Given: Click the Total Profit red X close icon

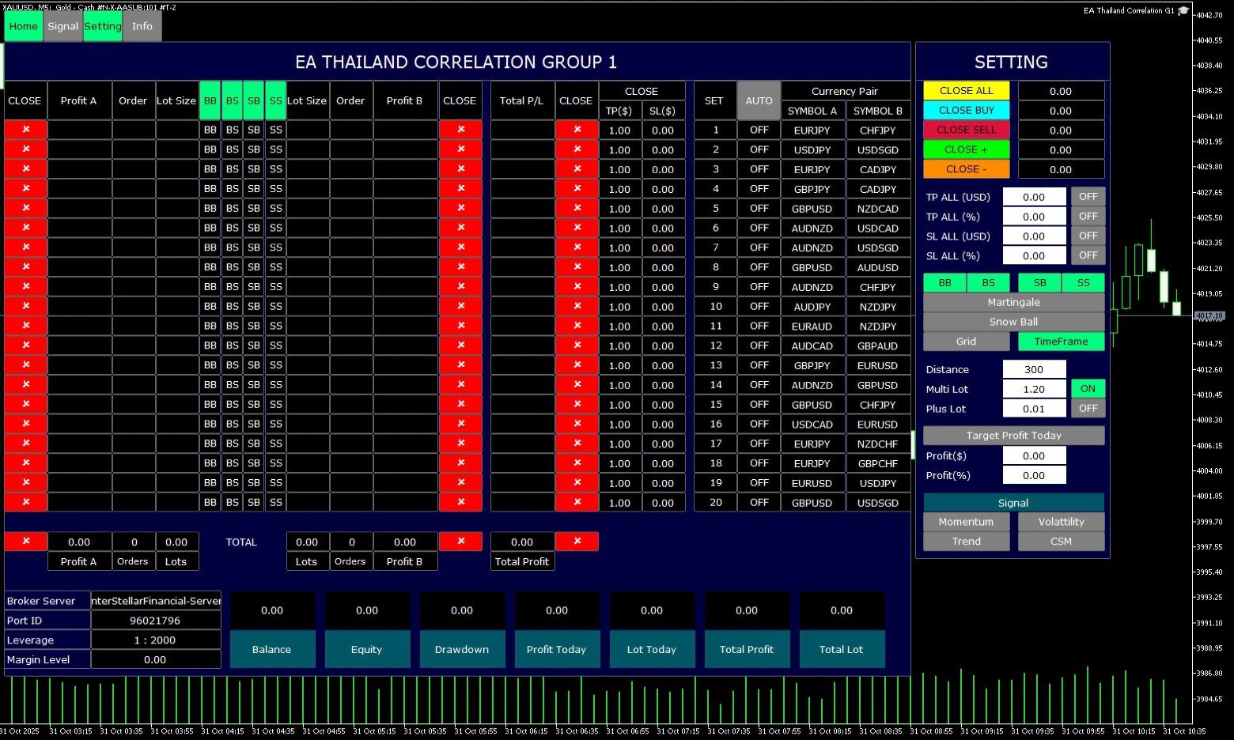Looking at the screenshot, I should click(577, 542).
